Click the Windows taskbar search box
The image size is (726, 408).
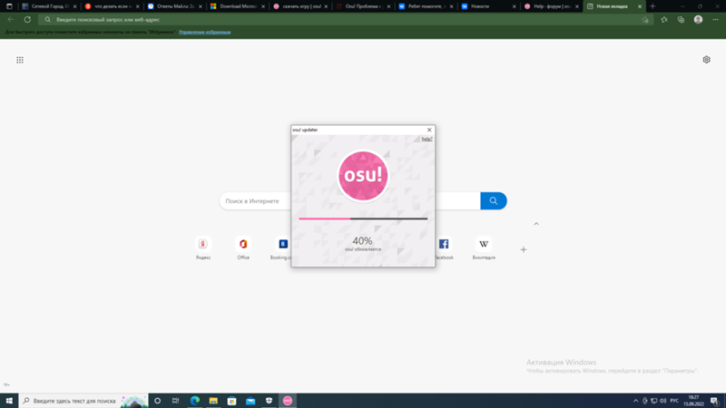(x=83, y=401)
